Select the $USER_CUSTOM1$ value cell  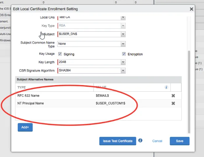[x=111, y=103]
